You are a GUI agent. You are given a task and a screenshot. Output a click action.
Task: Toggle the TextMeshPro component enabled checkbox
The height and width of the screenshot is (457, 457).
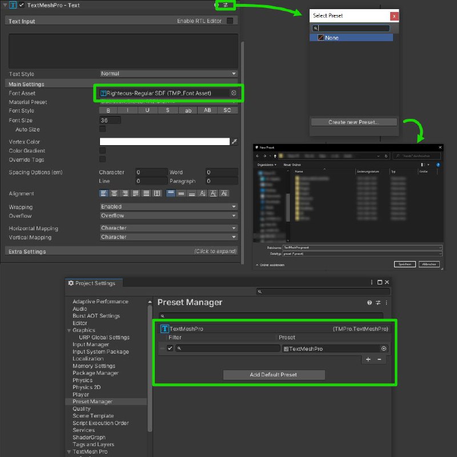click(x=22, y=5)
